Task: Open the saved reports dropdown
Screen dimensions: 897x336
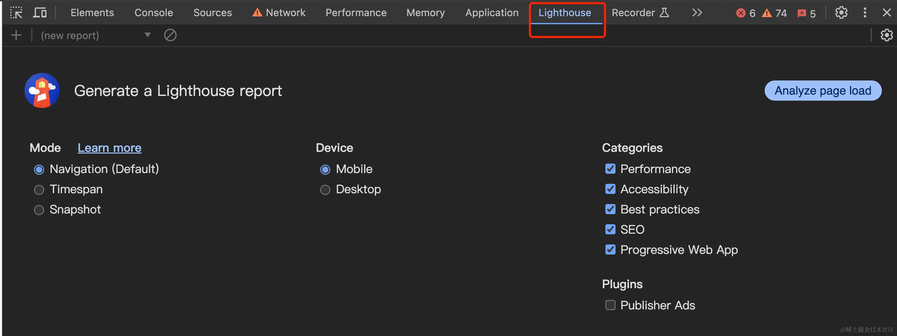Action: [x=147, y=35]
